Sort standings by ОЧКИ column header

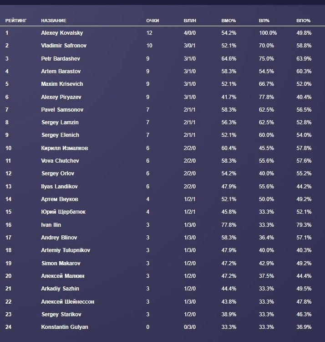pyautogui.click(x=152, y=21)
